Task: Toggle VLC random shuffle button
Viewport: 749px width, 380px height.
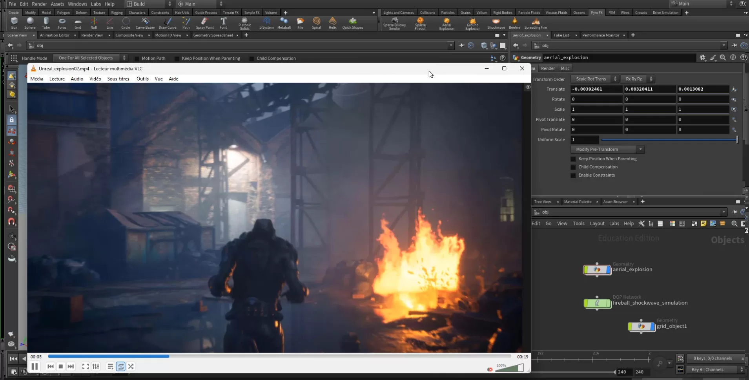Action: (131, 366)
